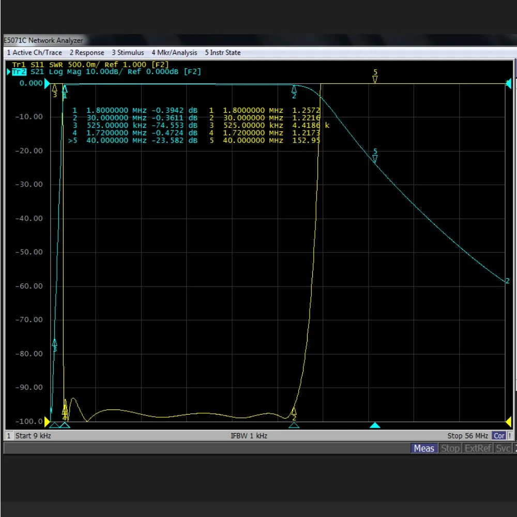The width and height of the screenshot is (517, 517).
Task: Select marker 2 on the yellow SWR trace
Action: coord(294,414)
